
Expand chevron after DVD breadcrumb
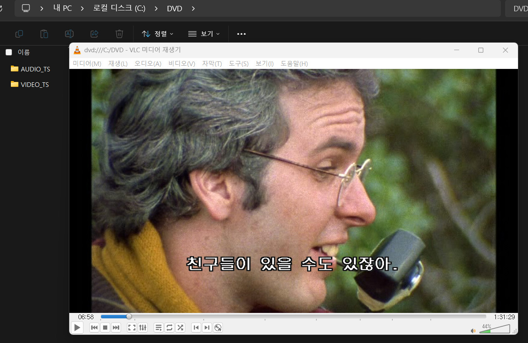click(x=193, y=8)
